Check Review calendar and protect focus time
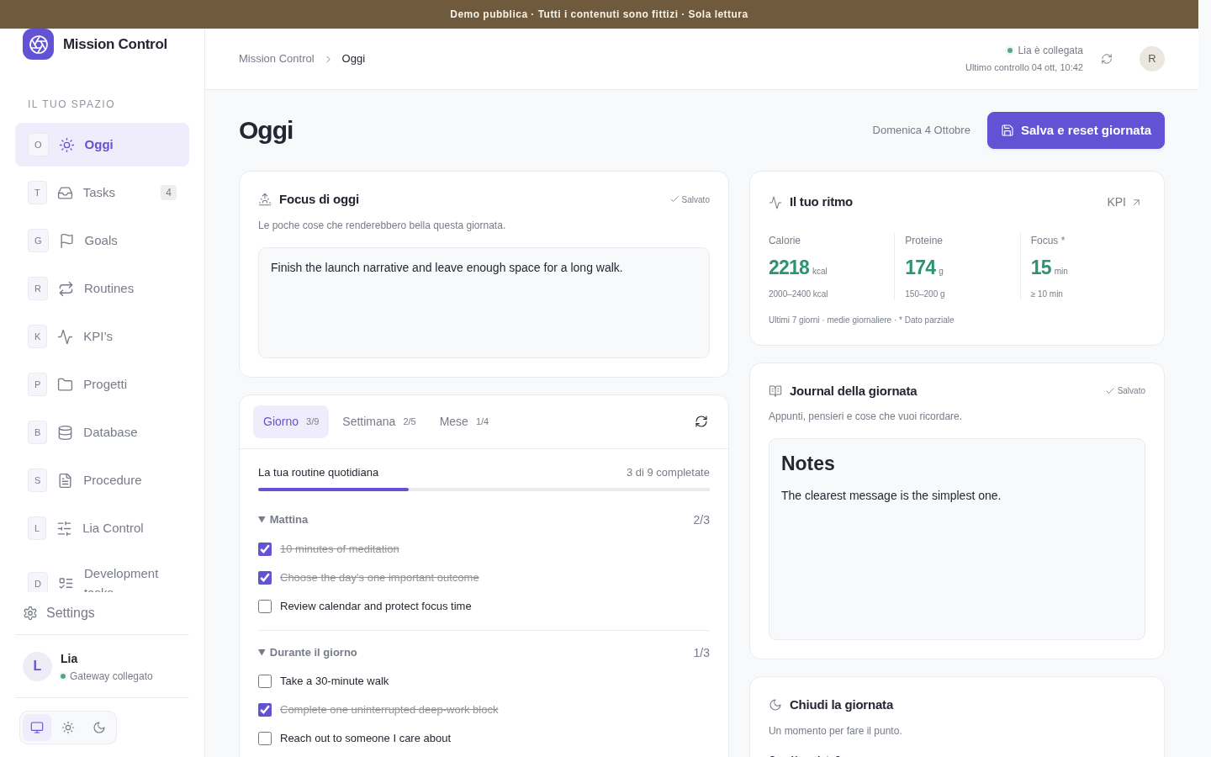Viewport: 1211px width, 757px height. tap(265, 606)
